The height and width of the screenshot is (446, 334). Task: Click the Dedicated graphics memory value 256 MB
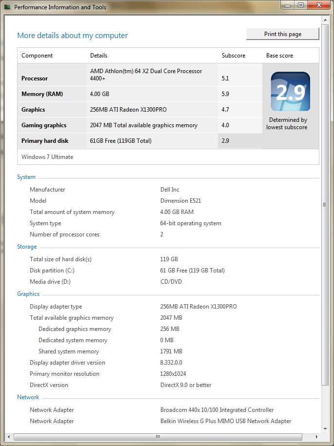click(x=170, y=329)
